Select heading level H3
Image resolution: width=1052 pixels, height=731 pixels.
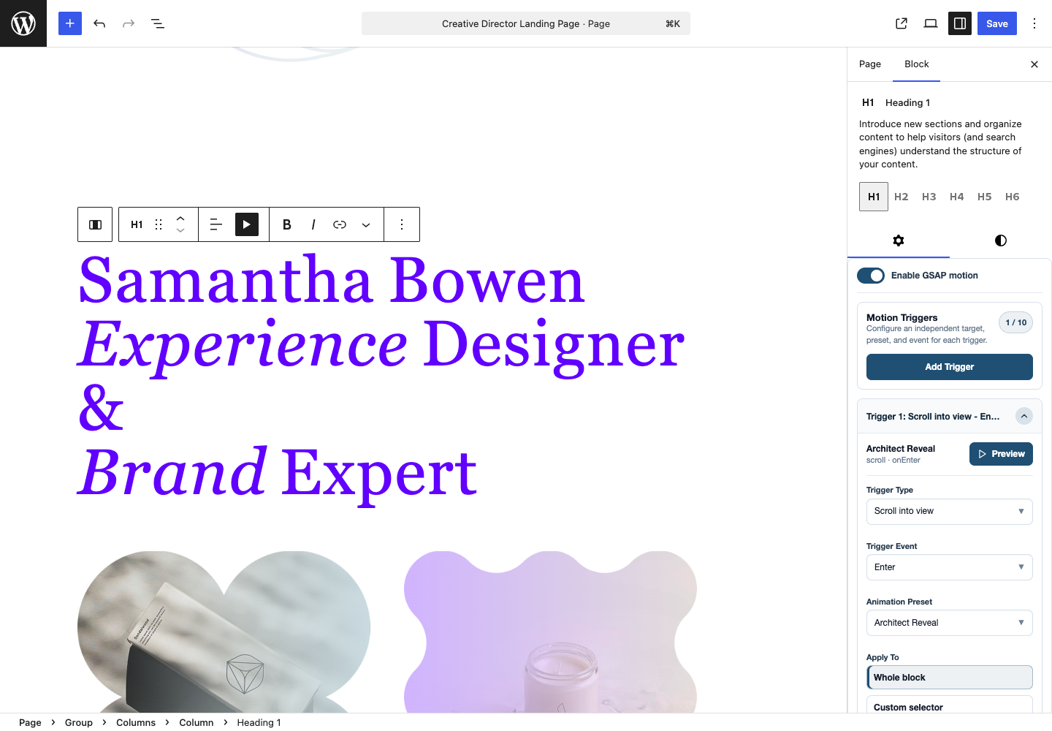[x=929, y=197]
